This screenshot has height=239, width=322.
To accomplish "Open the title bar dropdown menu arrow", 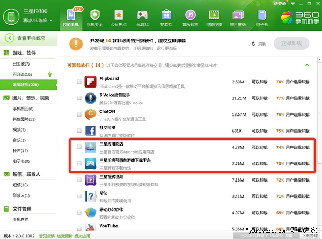I will [x=293, y=3].
